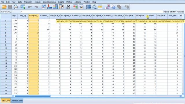Viewport: 185px width, 104px height.
Task: Click the Insert cases icon
Action: click(75, 7)
